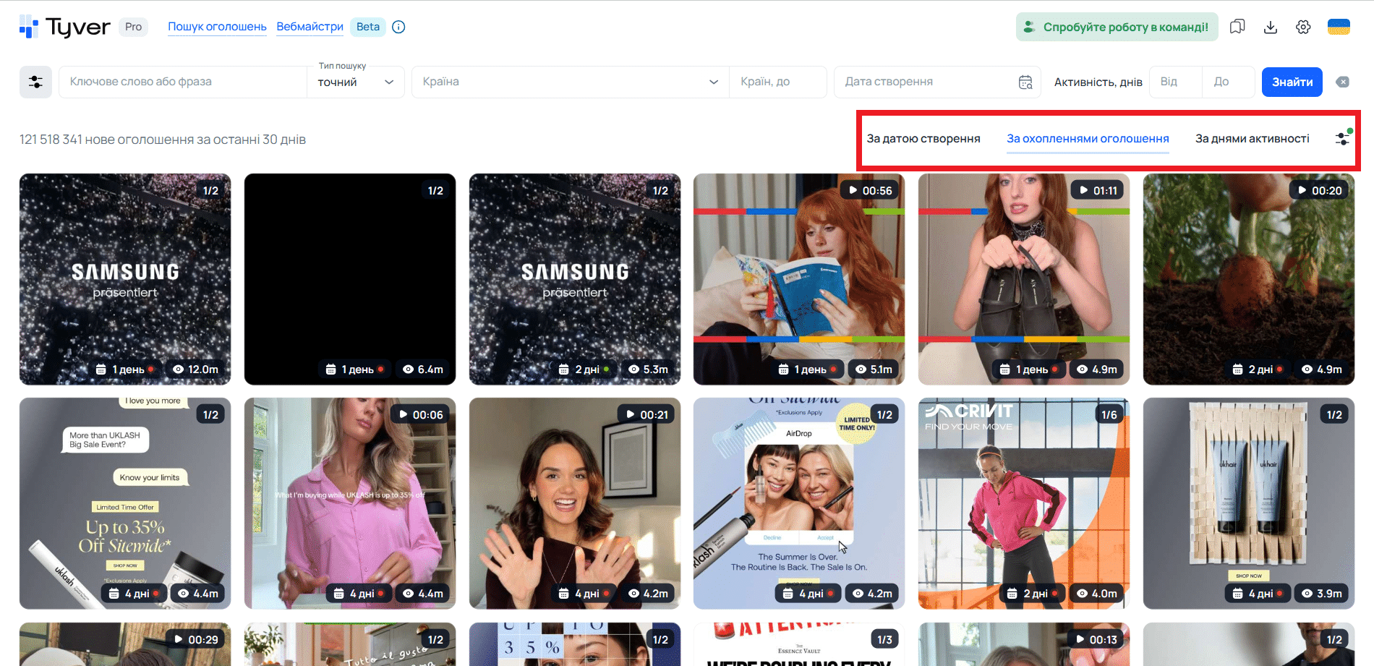Viewport: 1374px width, 666px height.
Task: Open the info icon next to Beta
Action: 398,27
